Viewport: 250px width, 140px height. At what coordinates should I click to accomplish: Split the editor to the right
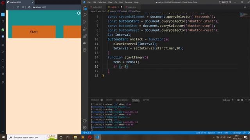point(245,7)
